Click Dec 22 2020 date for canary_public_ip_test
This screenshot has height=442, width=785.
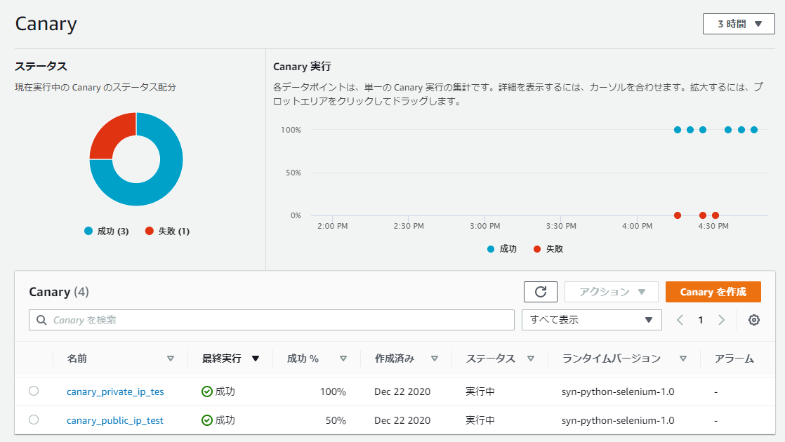coord(402,420)
